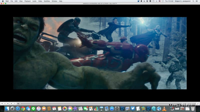Open Spotlight search magnifier icon
The image size is (200, 112).
tap(193, 1)
